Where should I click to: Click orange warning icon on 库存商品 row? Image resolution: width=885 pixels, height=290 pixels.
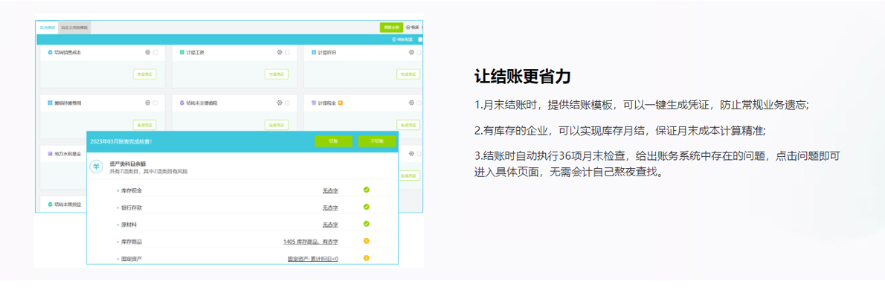coord(367,241)
